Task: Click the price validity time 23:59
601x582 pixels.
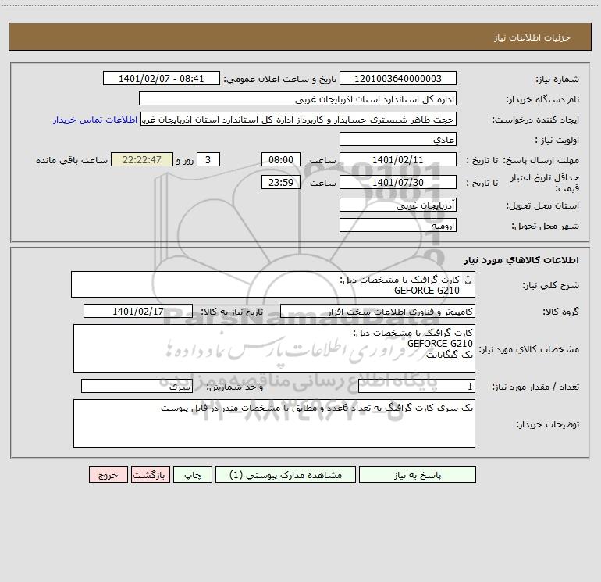Action: pyautogui.click(x=280, y=182)
